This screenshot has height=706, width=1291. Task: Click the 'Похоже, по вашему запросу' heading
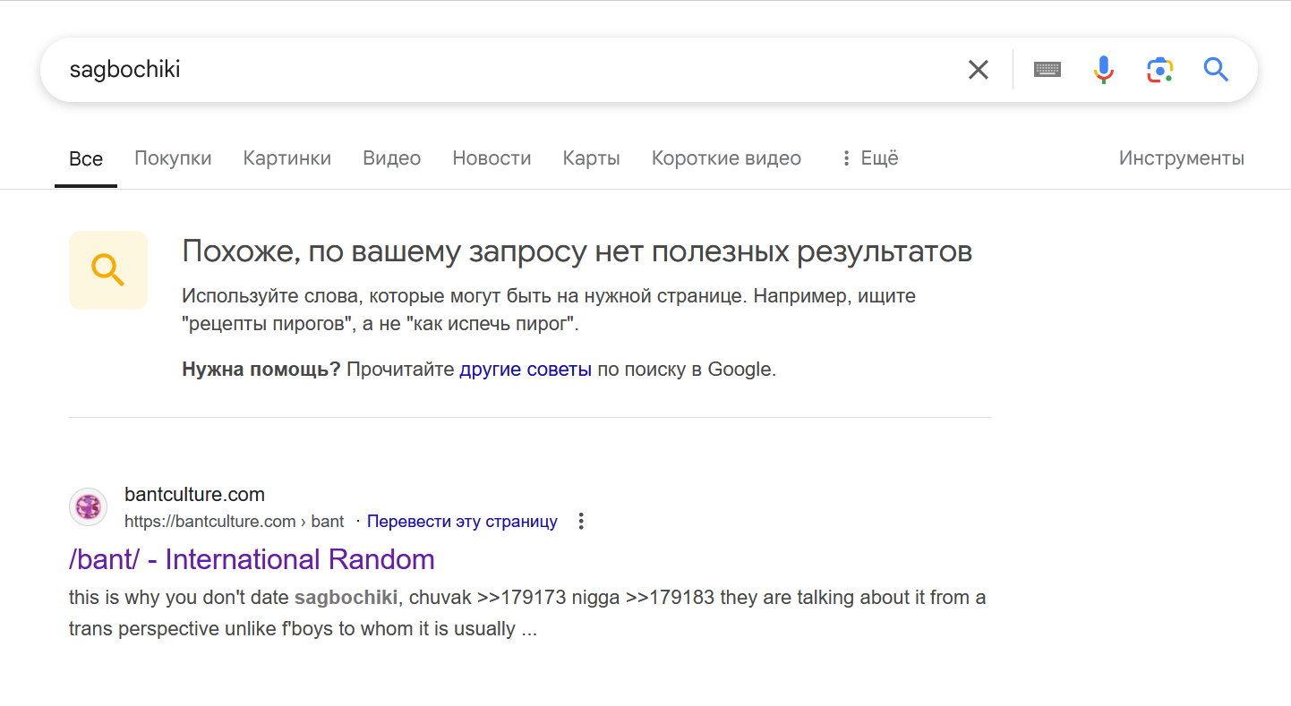577,251
